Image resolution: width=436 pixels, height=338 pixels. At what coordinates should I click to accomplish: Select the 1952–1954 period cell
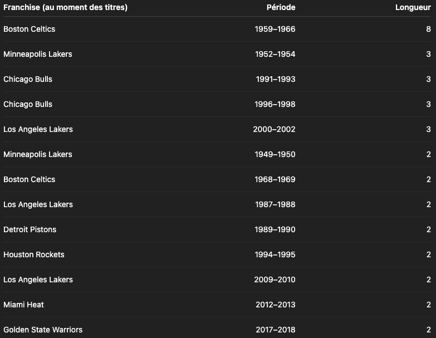point(275,54)
